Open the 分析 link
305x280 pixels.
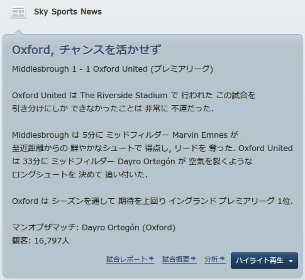point(215,259)
